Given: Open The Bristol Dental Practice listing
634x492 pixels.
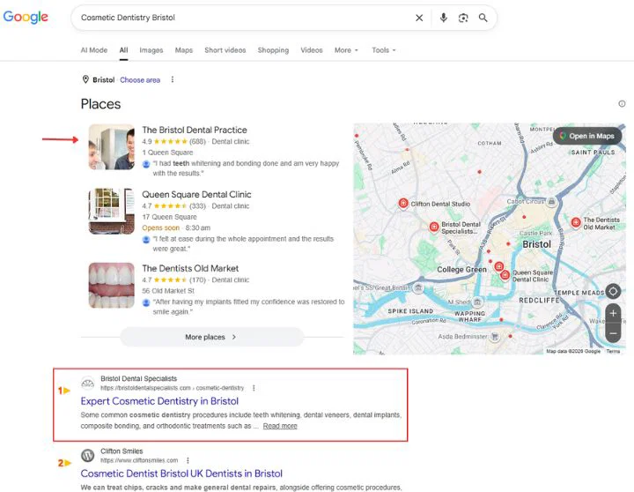Looking at the screenshot, I should [194, 130].
